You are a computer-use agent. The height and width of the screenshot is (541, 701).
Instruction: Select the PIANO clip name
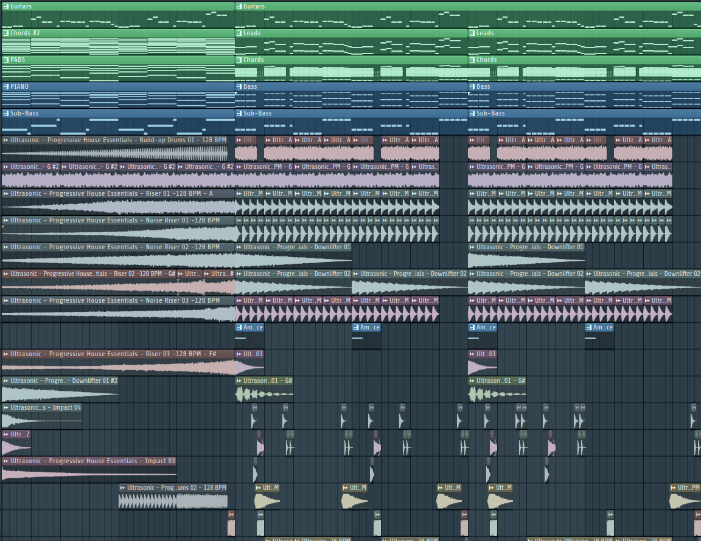point(19,87)
